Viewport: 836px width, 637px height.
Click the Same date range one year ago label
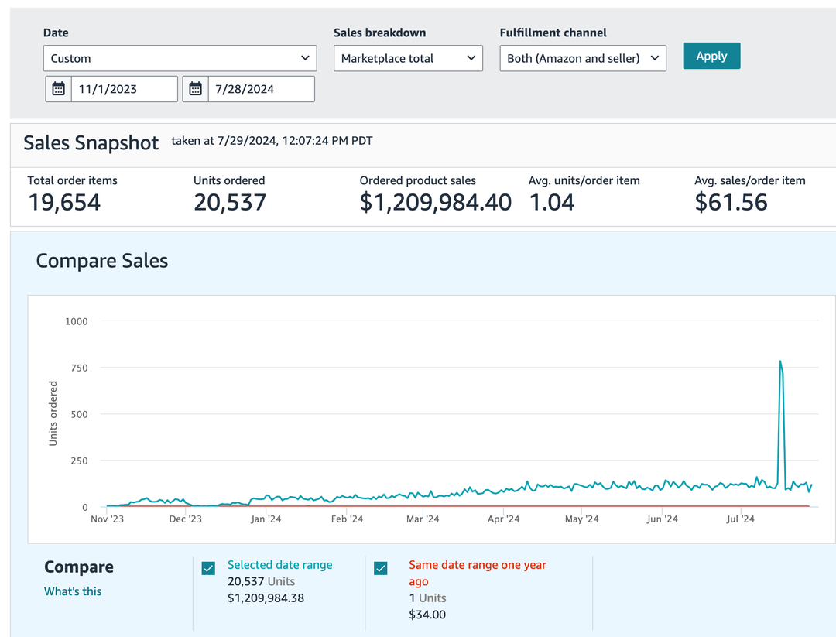coord(477,573)
